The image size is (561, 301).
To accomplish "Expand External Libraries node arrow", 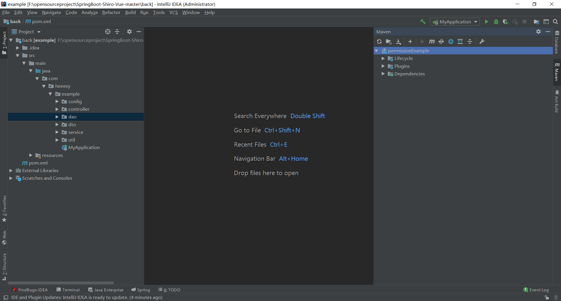I will click(x=11, y=170).
